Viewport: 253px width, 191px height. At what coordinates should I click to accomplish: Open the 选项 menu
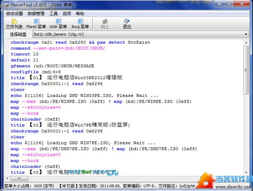67,14
